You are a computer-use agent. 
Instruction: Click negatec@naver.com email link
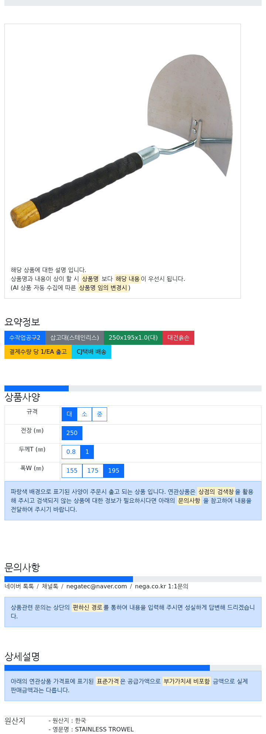coord(97,587)
